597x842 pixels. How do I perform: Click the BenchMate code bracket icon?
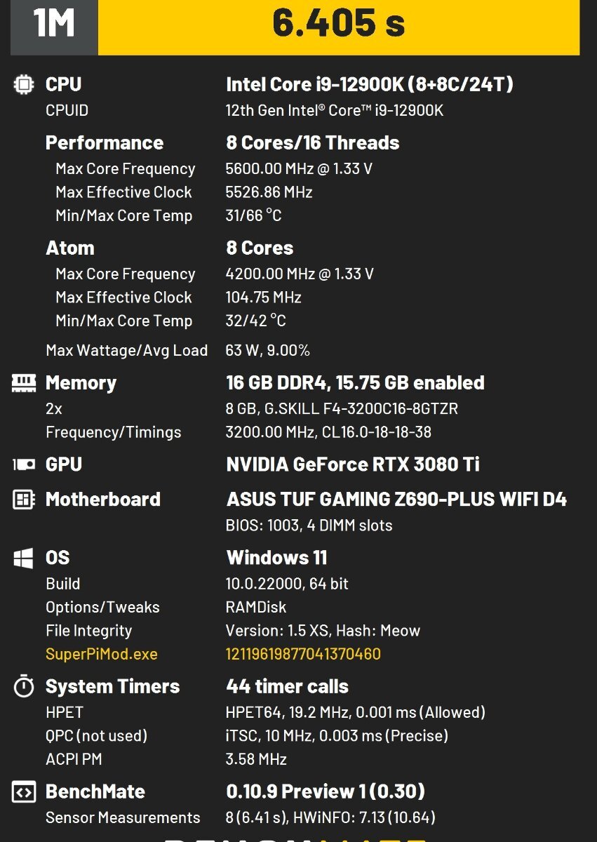click(x=24, y=792)
